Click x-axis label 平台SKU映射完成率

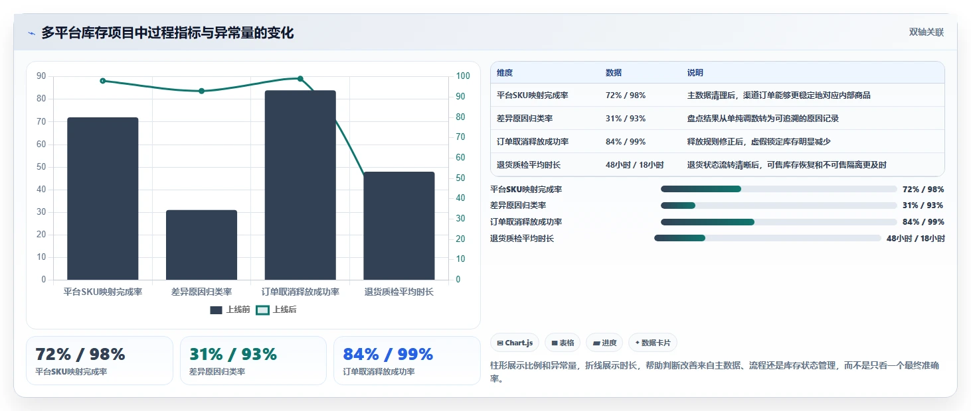(x=103, y=292)
